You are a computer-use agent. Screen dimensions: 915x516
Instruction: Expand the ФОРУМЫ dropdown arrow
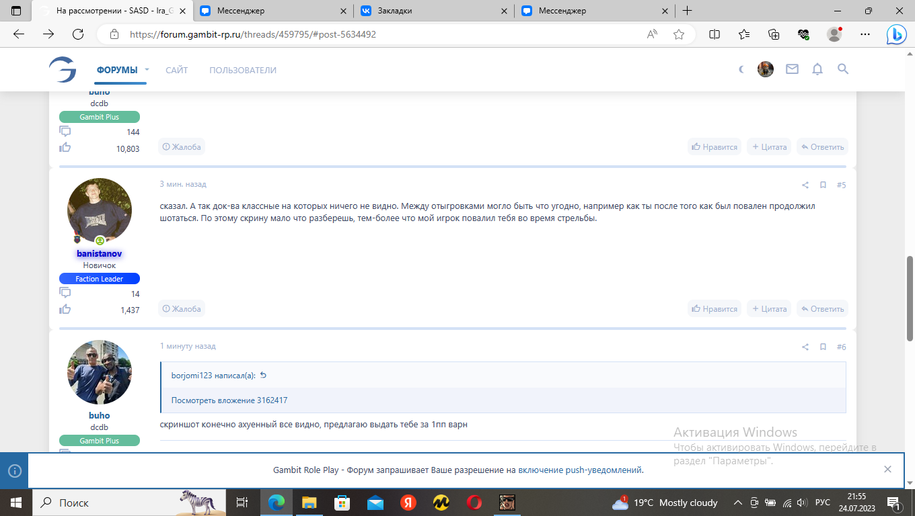[147, 70]
